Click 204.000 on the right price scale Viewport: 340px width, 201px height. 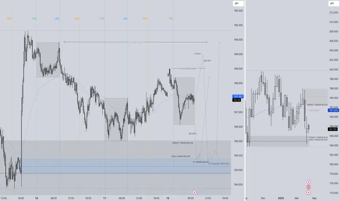coord(333,50)
